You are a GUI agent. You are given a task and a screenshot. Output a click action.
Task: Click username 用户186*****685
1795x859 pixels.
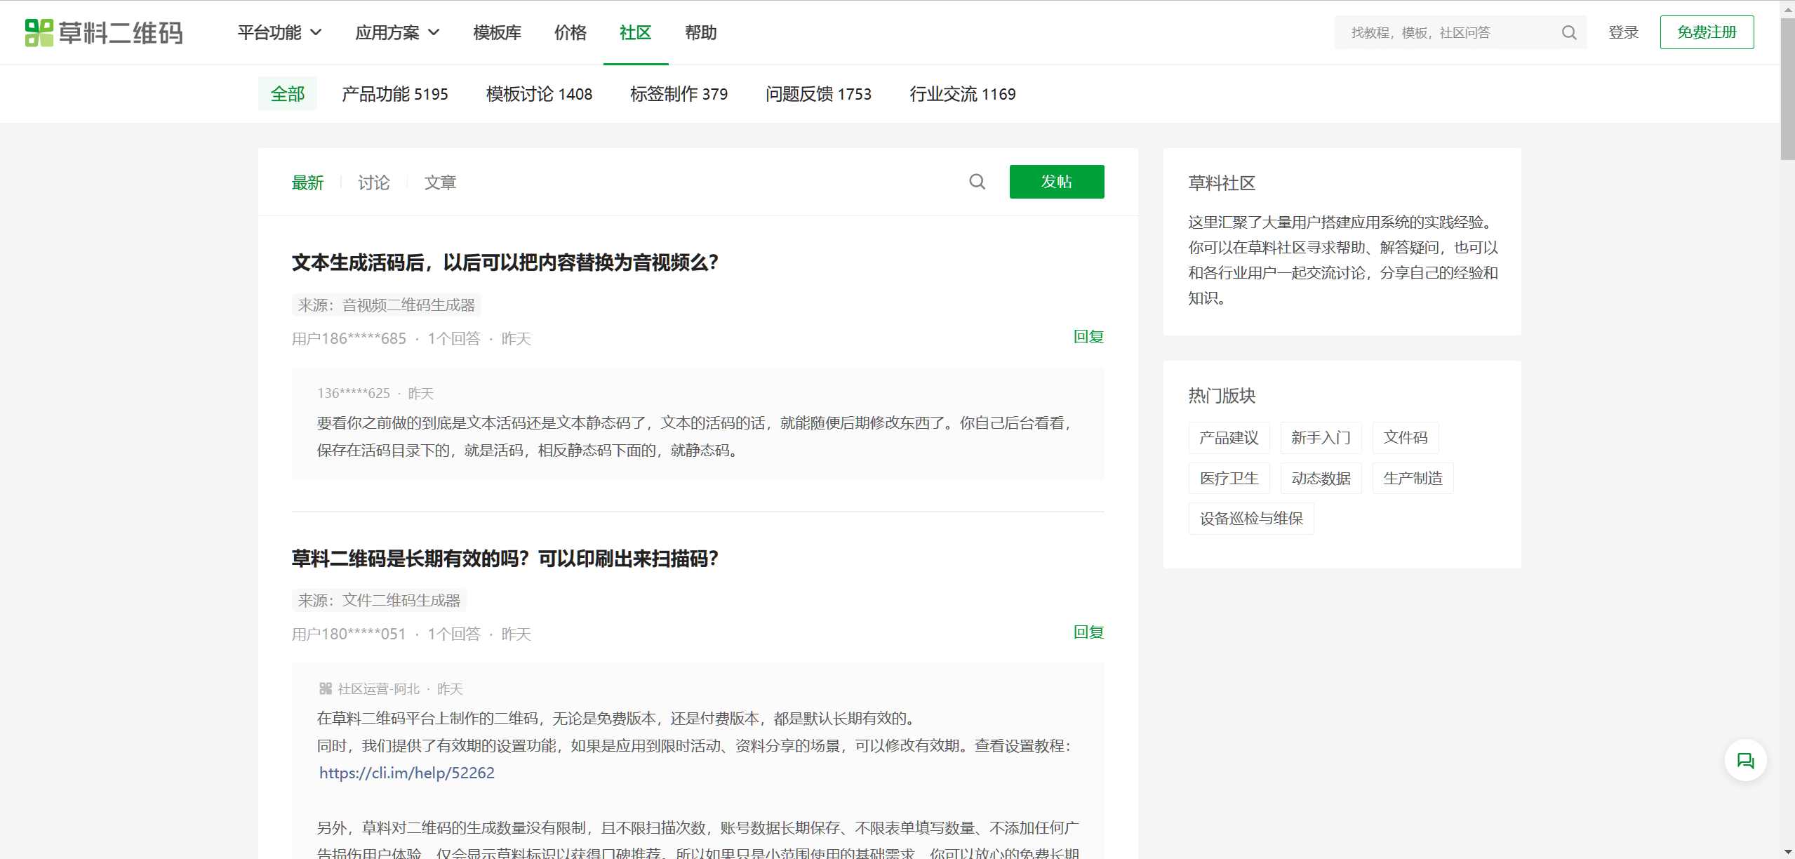tap(349, 339)
